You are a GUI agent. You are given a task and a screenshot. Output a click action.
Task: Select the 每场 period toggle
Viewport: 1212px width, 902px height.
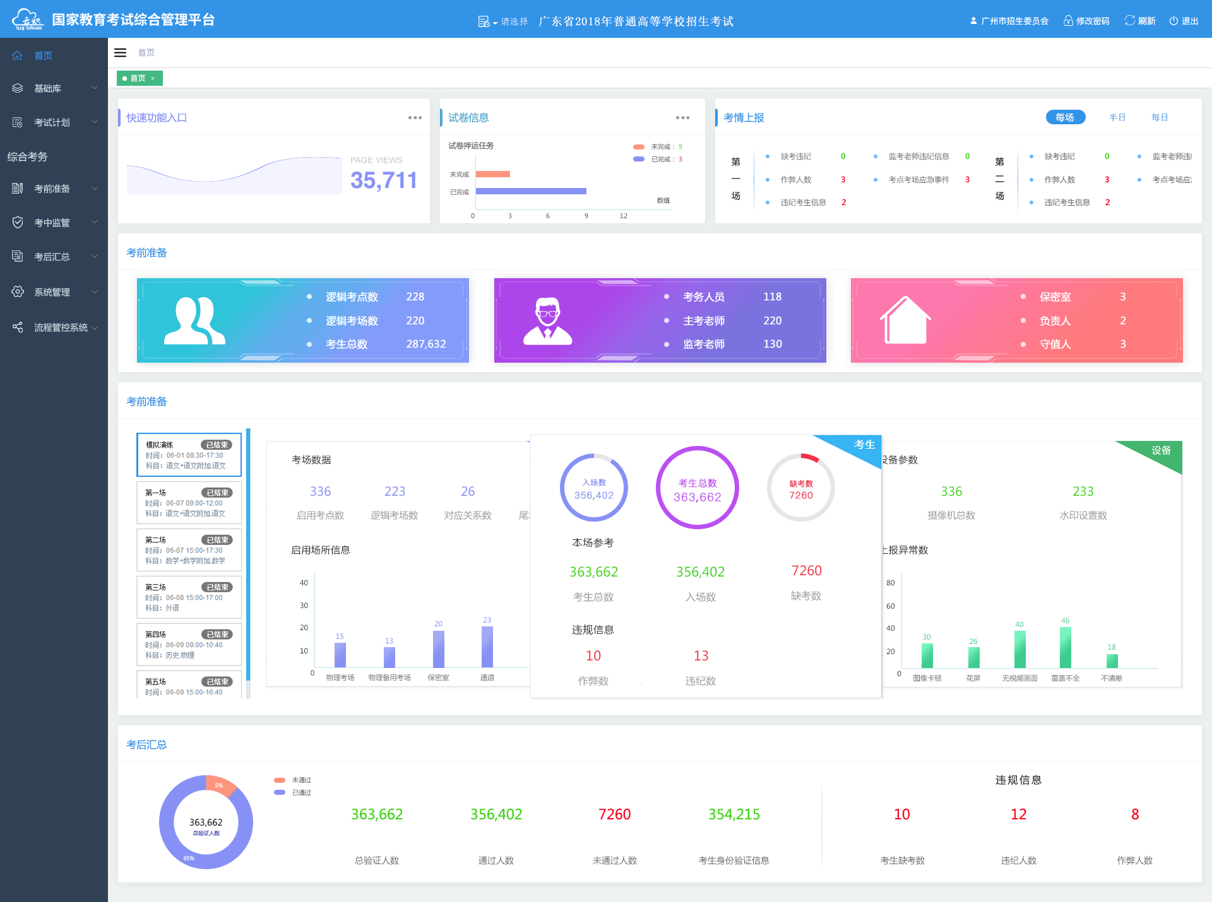pos(1065,117)
